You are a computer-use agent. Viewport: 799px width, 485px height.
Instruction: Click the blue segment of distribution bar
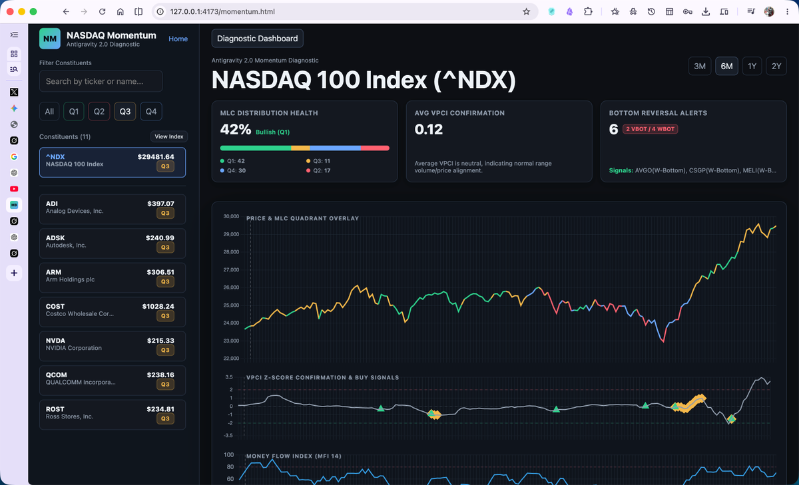pyautogui.click(x=335, y=148)
